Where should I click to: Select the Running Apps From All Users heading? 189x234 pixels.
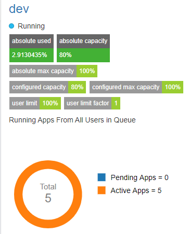click(72, 120)
